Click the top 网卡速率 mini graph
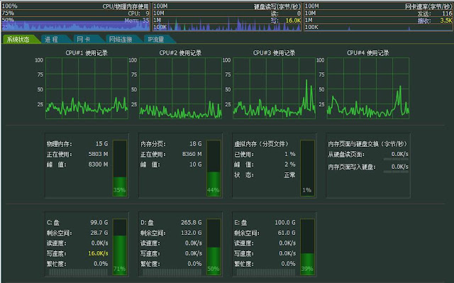Image resolution: width=454 pixels, height=283 pixels. (x=378, y=17)
